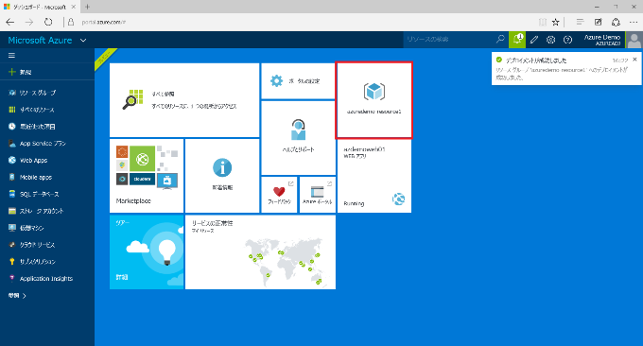Screen dimensions: 643x346
Task: Click the storage account (ストレージ アカウント) icon
Action: click(12, 211)
